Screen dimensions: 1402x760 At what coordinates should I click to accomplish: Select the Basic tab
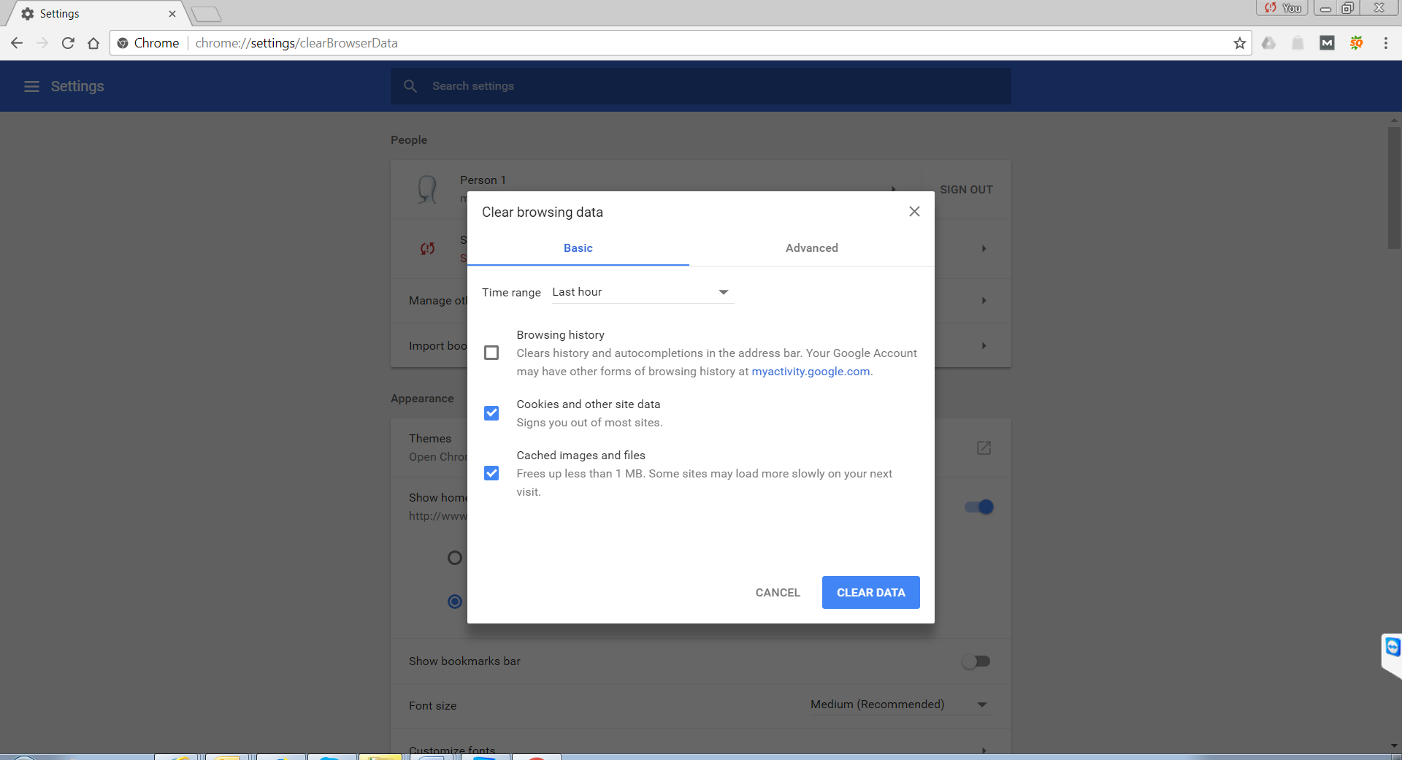pyautogui.click(x=578, y=248)
